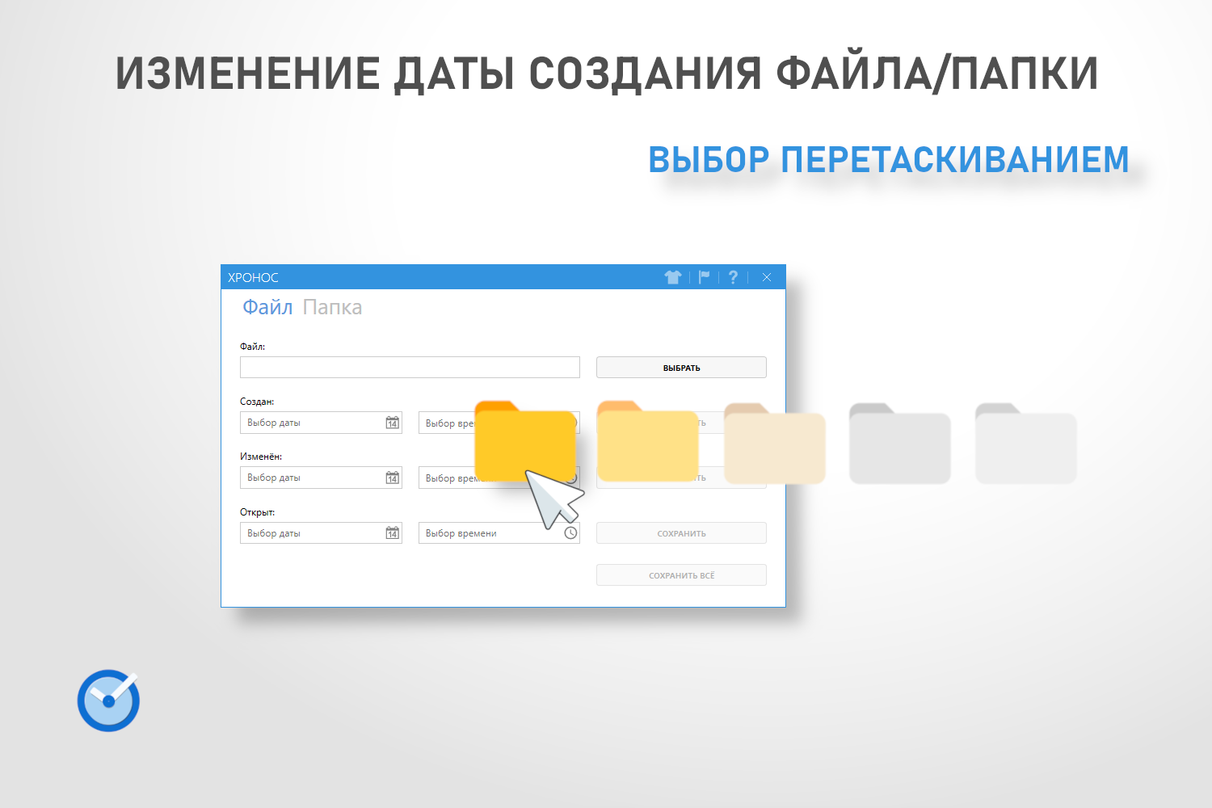Image resolution: width=1212 pixels, height=808 pixels.
Task: Click calendar icon in the Изменён row
Action: [393, 478]
